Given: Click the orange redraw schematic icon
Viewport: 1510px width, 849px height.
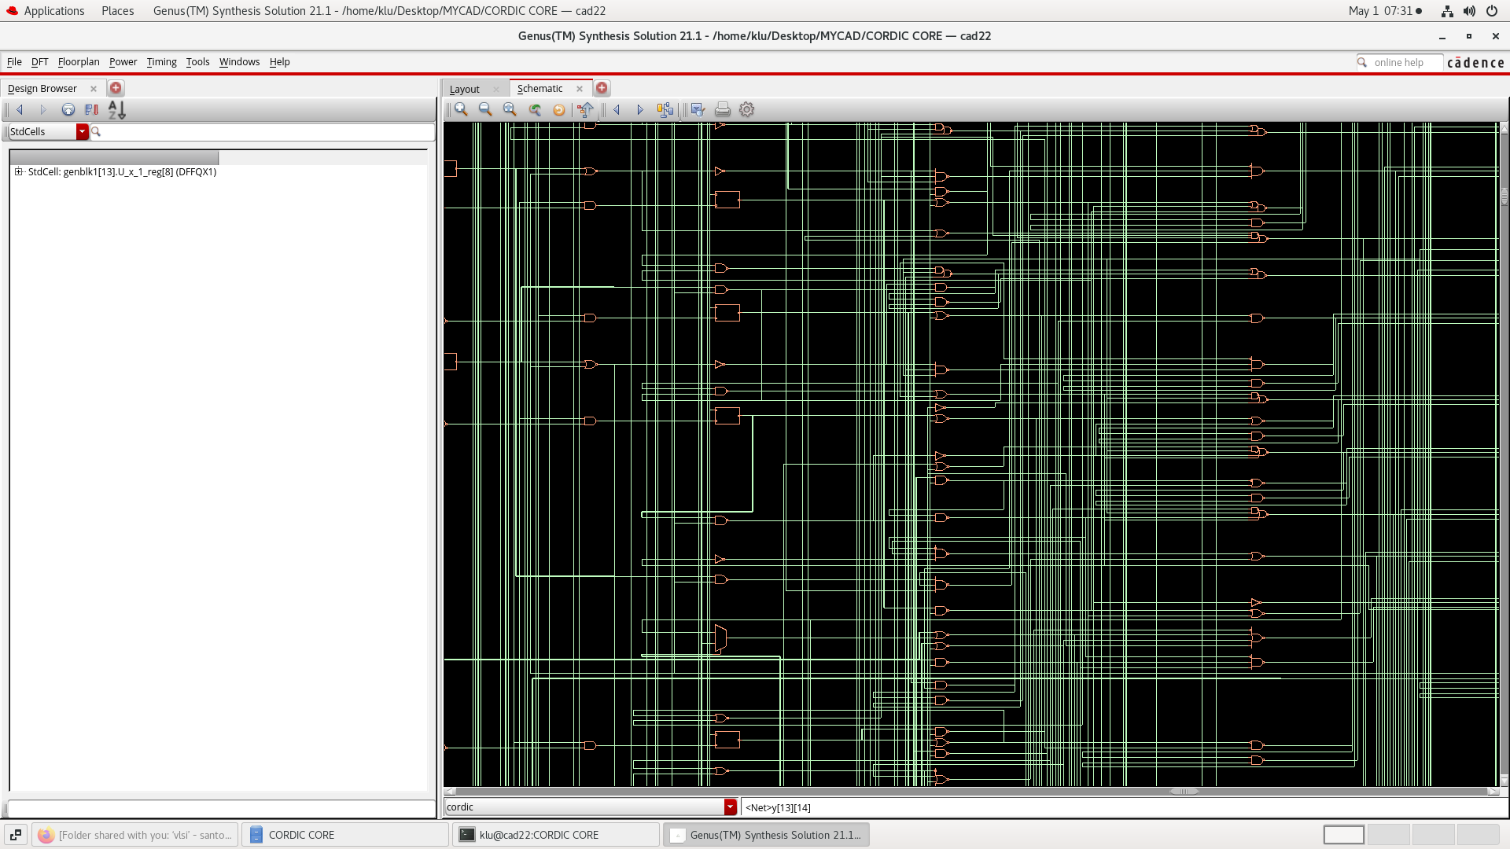Looking at the screenshot, I should click(x=558, y=110).
